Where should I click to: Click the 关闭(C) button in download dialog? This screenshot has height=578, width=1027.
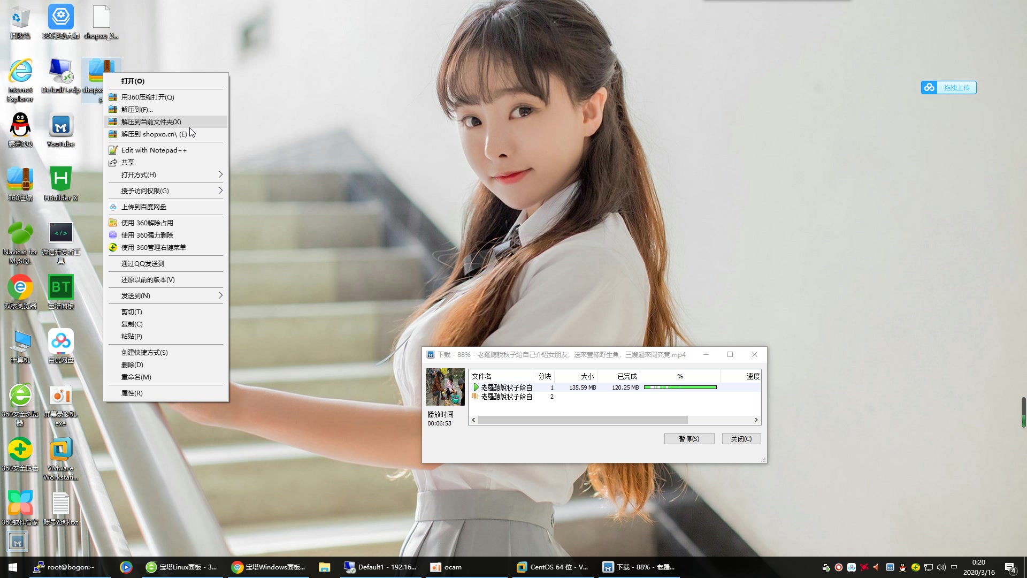tap(741, 438)
